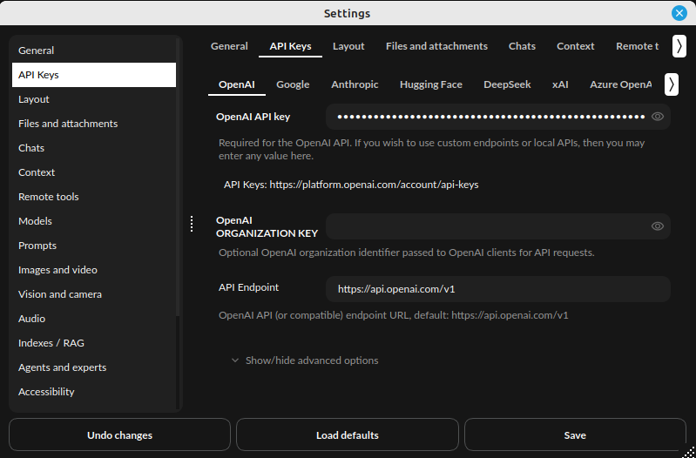Switch to Layout top tab
This screenshot has width=696, height=458.
pos(348,46)
